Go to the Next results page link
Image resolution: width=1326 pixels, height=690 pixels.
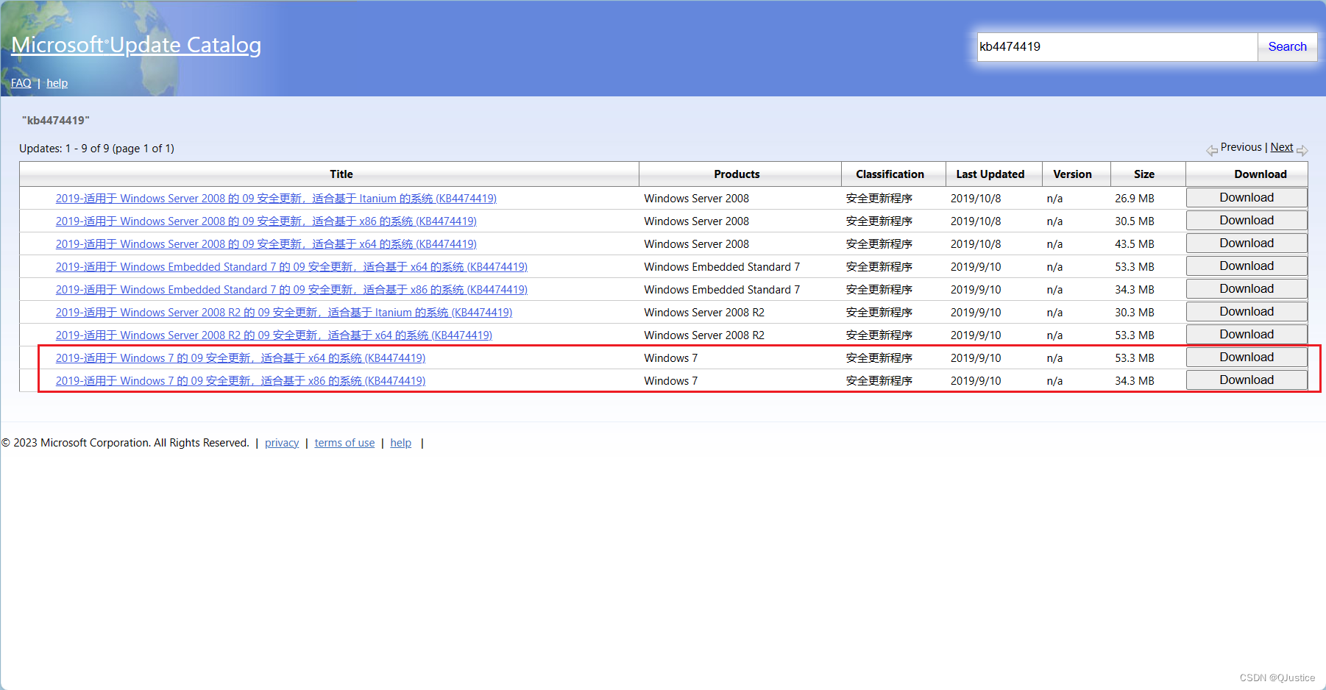1282,147
